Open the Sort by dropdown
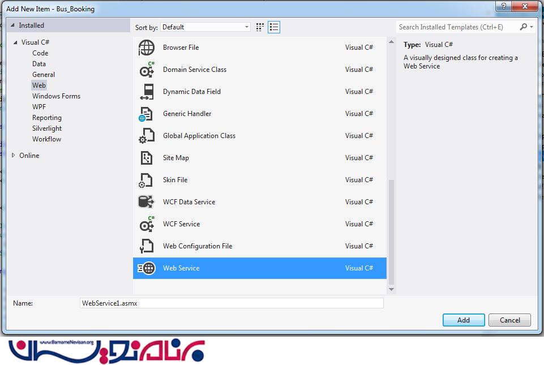 coord(205,27)
